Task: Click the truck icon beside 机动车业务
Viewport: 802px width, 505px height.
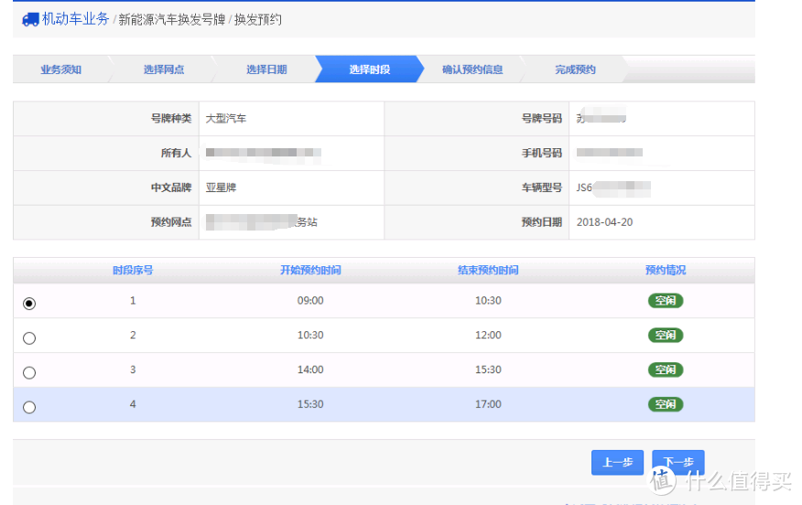Action: [x=30, y=19]
